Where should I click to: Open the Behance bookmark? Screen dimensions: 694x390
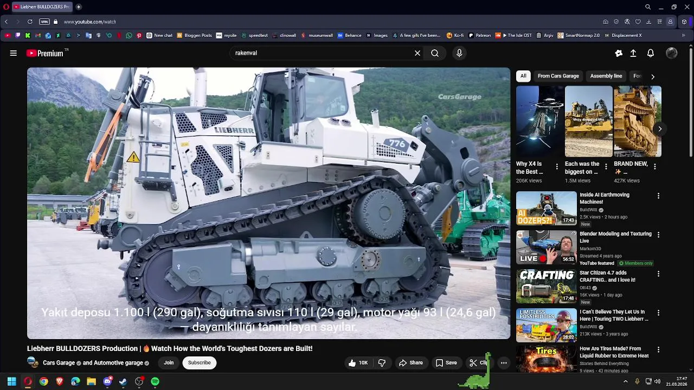[349, 35]
